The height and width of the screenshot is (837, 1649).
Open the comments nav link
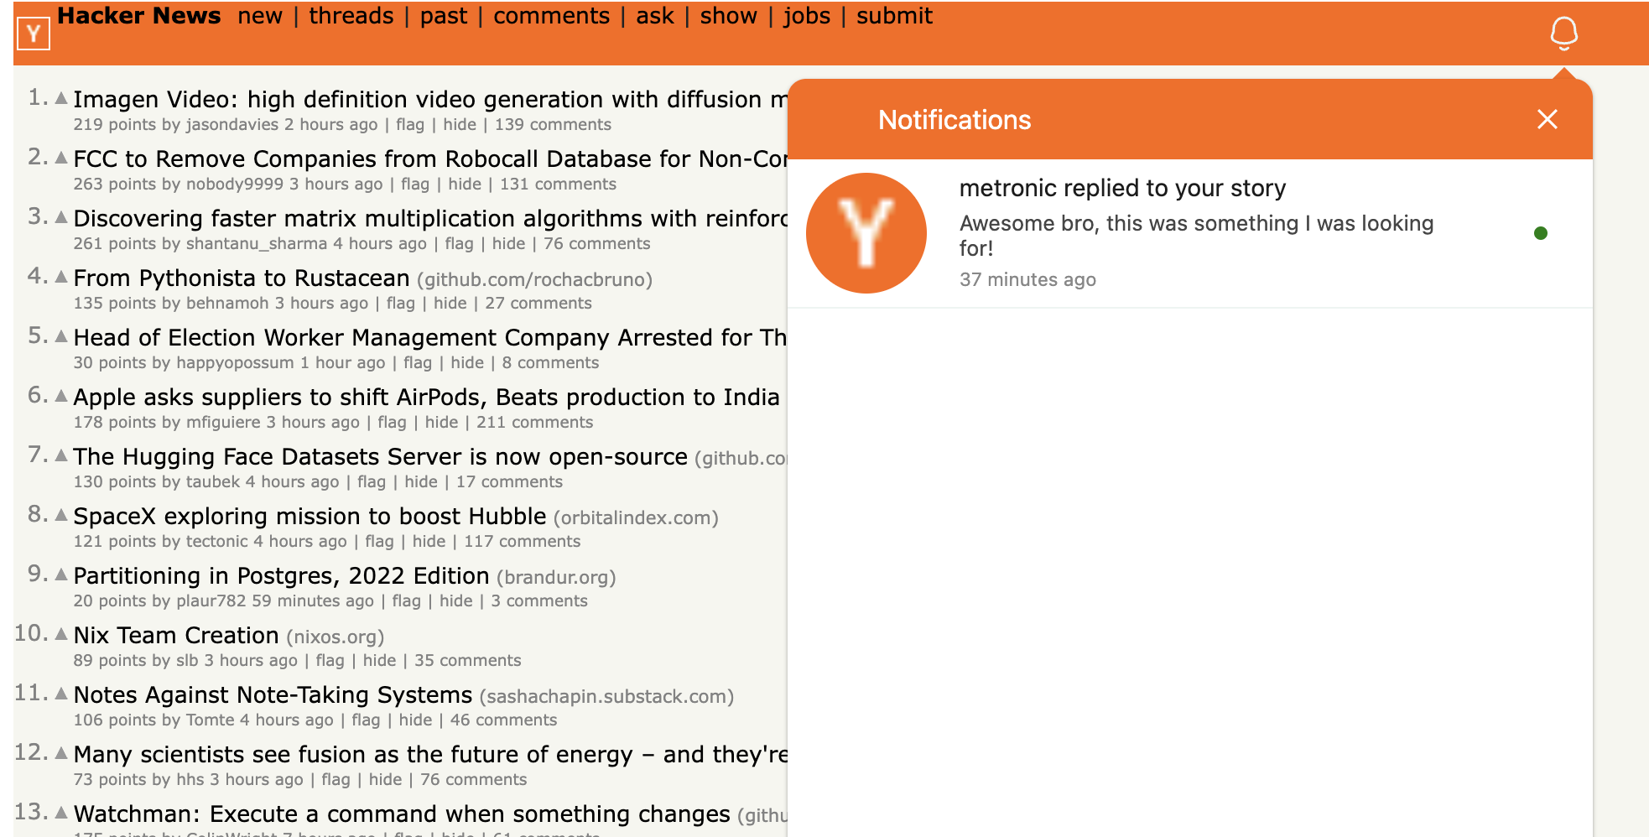tap(551, 16)
